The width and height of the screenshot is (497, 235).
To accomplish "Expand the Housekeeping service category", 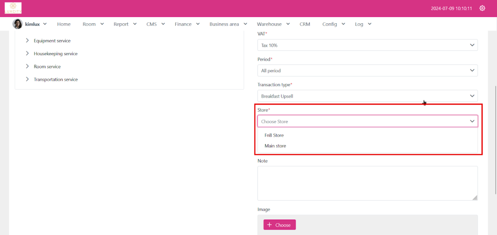I will tap(27, 54).
